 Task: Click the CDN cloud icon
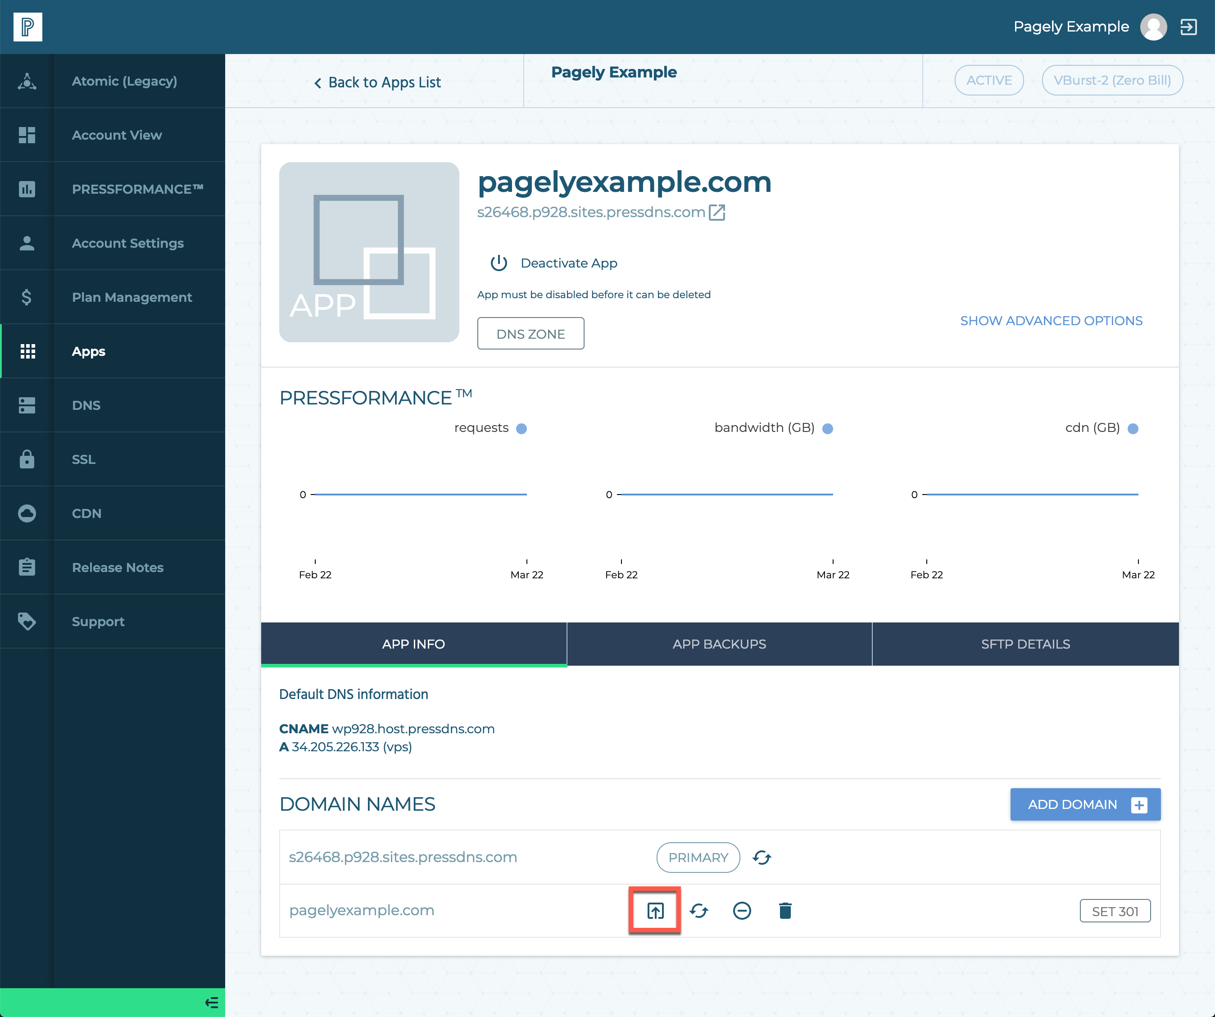pos(27,513)
